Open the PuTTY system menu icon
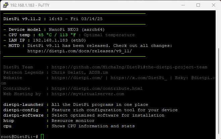 [x=6, y=5]
